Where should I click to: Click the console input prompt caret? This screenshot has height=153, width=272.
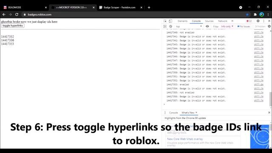[164, 104]
